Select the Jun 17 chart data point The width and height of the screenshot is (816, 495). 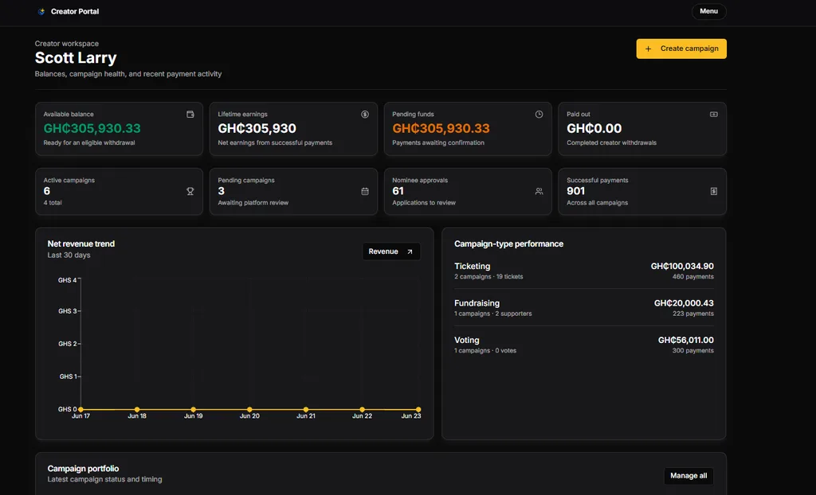click(80, 410)
